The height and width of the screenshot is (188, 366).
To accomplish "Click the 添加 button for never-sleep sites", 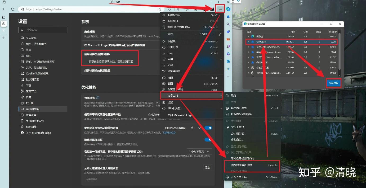I will (x=207, y=167).
